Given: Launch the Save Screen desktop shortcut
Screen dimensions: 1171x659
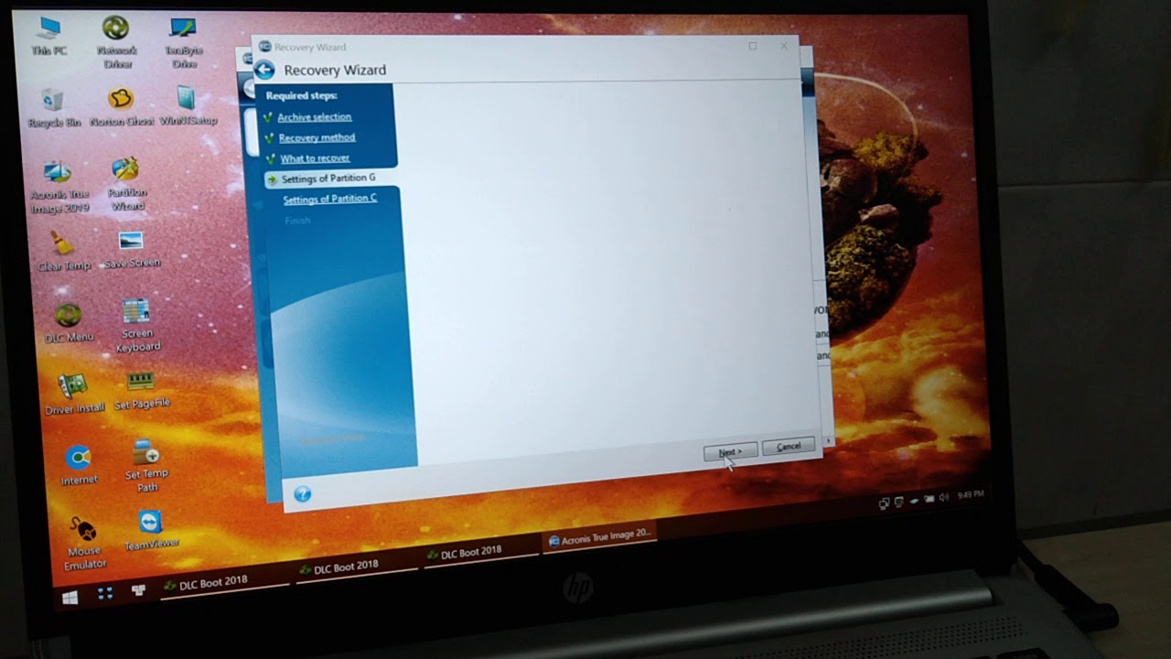Looking at the screenshot, I should coord(132,249).
